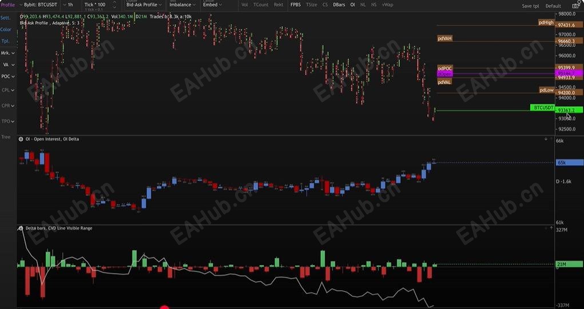
Task: Click the red marker at chart bottom
Action: pyautogui.click(x=164, y=307)
